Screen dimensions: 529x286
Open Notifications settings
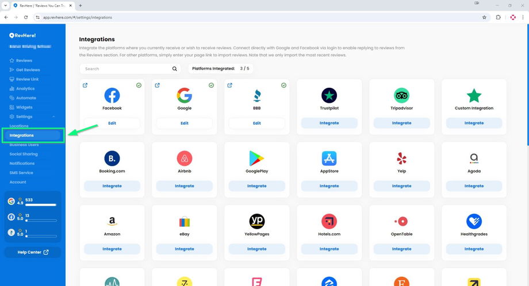[x=22, y=163]
